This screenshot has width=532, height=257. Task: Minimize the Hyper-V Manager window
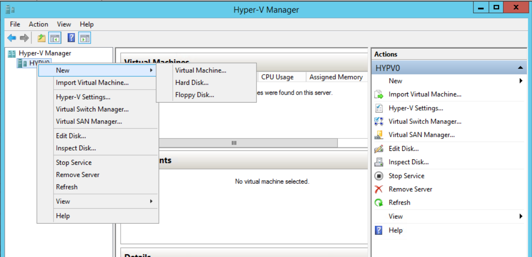481,7
